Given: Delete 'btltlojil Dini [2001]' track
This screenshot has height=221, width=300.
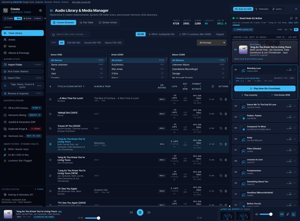Looking at the screenshot, I should [x=226, y=114].
